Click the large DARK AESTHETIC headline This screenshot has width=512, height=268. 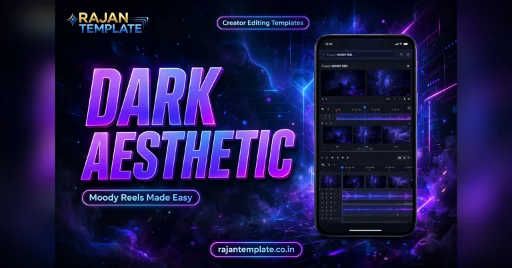189,124
